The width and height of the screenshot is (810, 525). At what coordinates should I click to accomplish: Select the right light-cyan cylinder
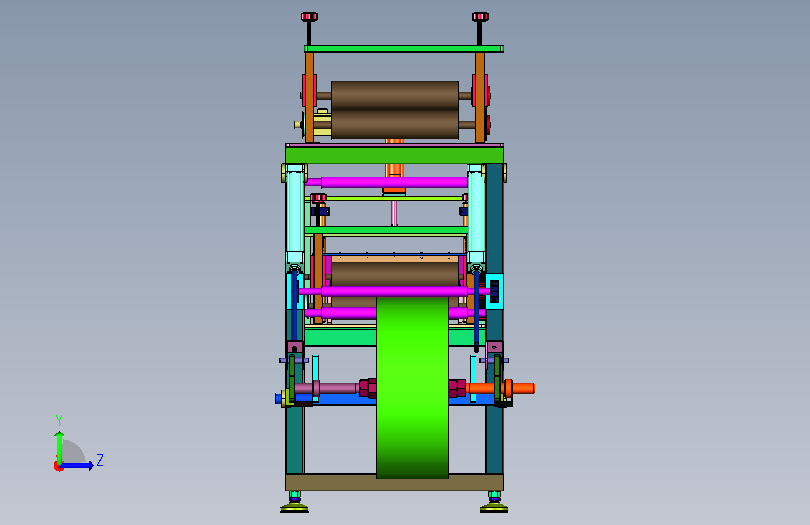[476, 215]
